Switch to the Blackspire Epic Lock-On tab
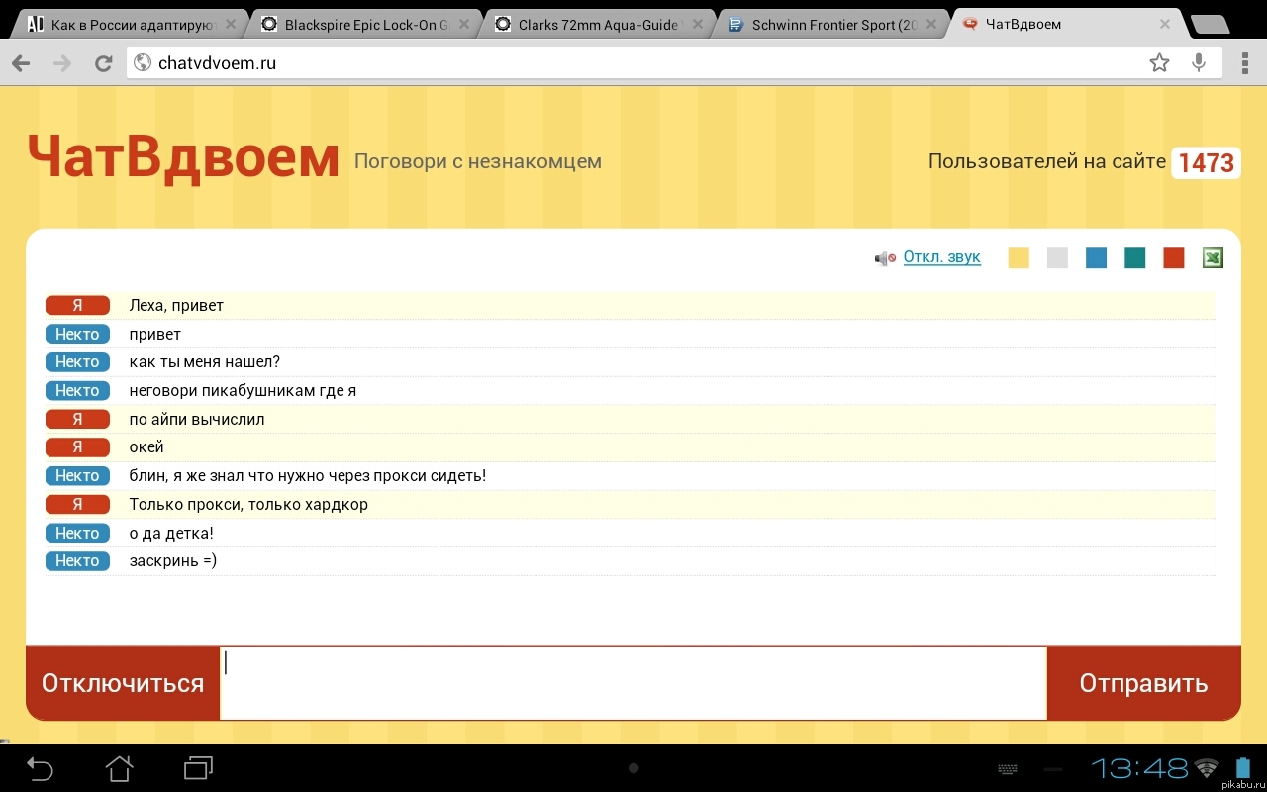Viewport: 1267px width, 792px height. click(361, 25)
